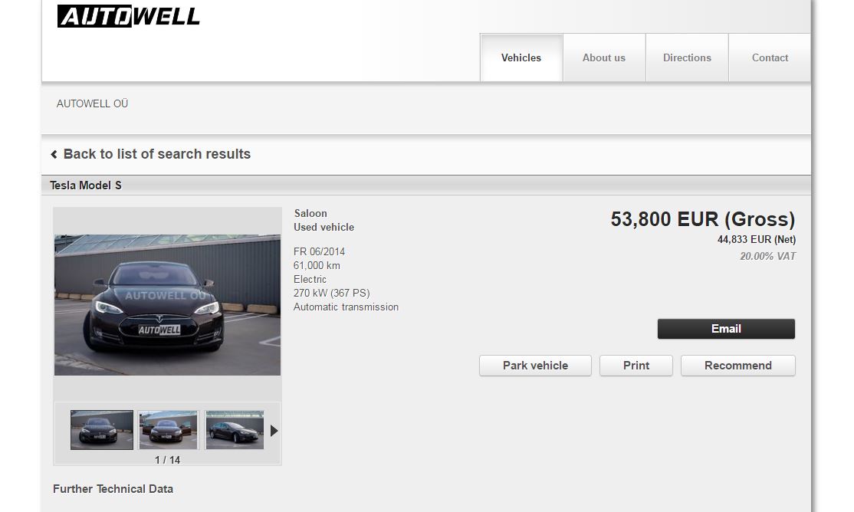Click the Recommend button
This screenshot has width=854, height=512.
point(737,366)
